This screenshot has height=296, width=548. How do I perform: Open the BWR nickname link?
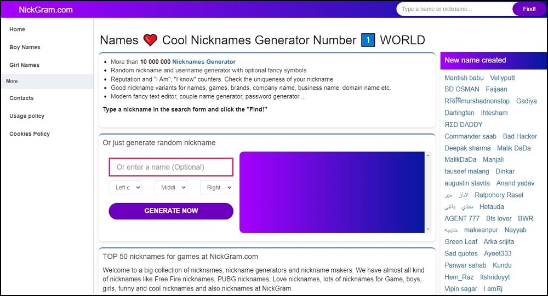[x=526, y=218]
